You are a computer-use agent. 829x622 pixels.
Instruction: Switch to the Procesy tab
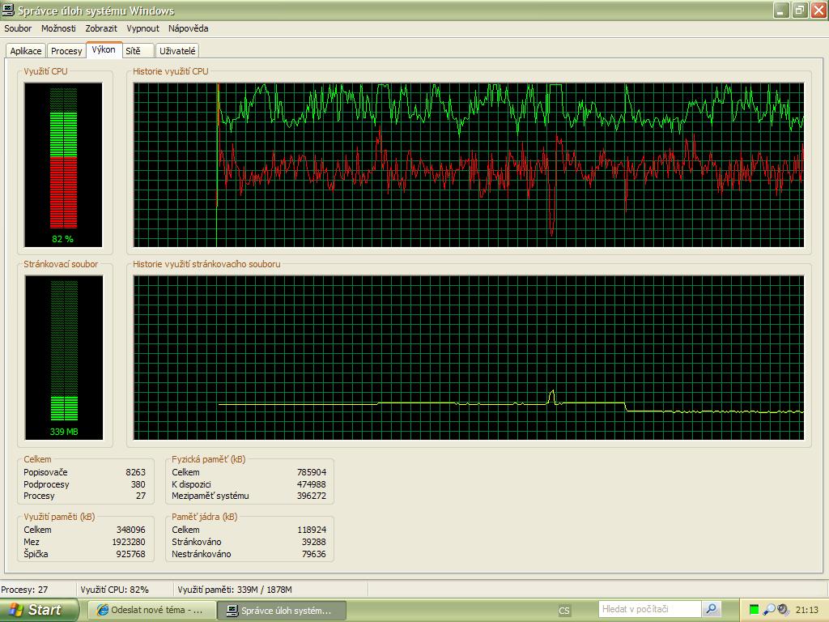coord(66,51)
